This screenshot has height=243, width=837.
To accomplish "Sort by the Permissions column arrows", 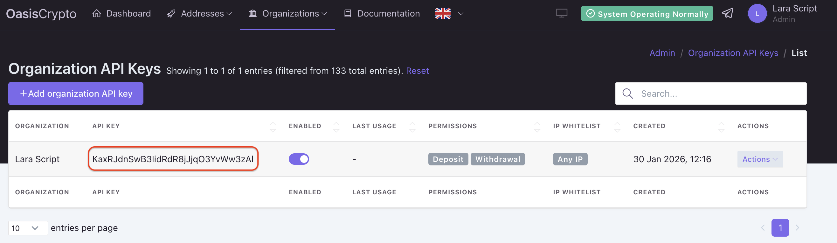I will [x=537, y=127].
